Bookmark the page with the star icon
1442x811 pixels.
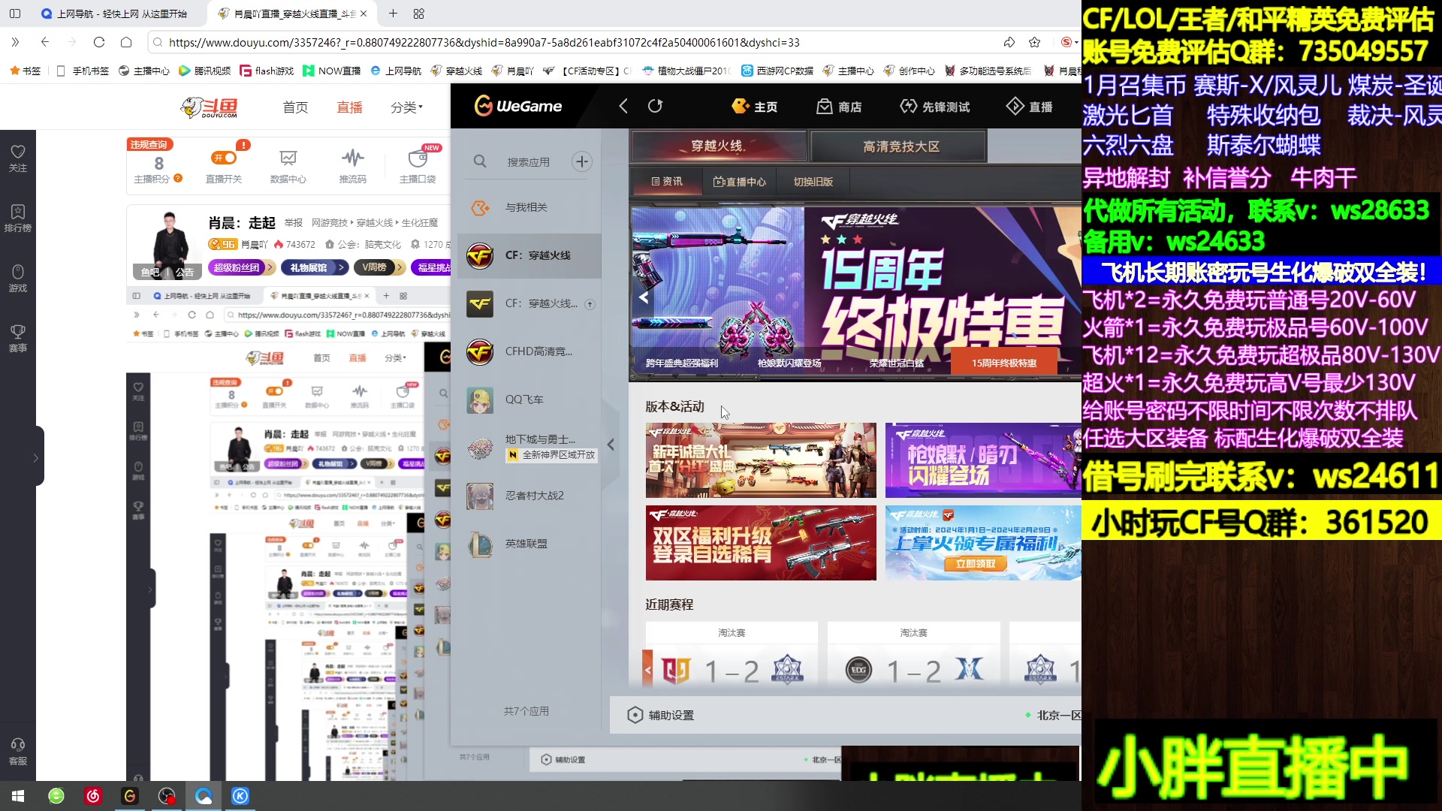pos(1035,42)
